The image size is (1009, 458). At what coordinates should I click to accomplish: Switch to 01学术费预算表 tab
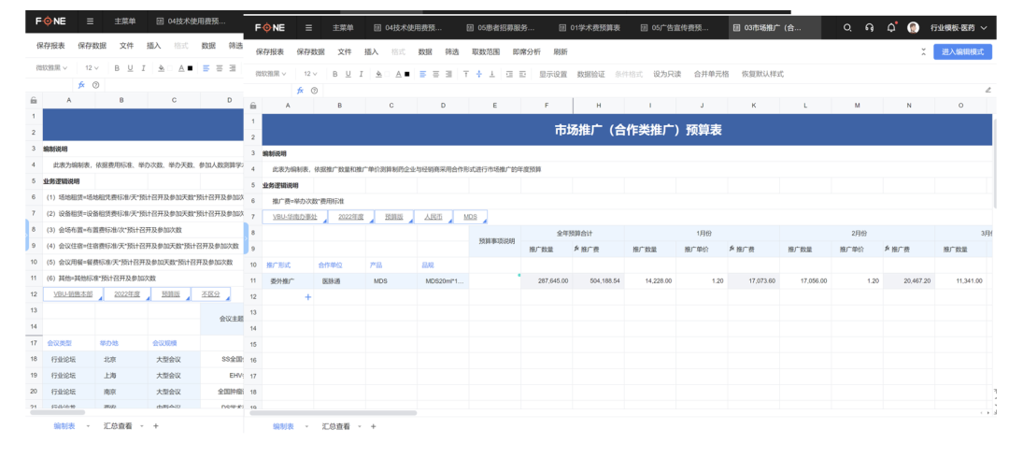click(590, 28)
